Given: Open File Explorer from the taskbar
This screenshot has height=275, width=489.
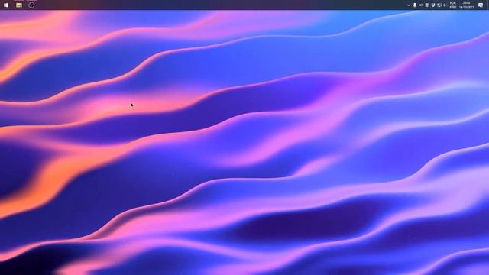Looking at the screenshot, I should (x=19, y=5).
